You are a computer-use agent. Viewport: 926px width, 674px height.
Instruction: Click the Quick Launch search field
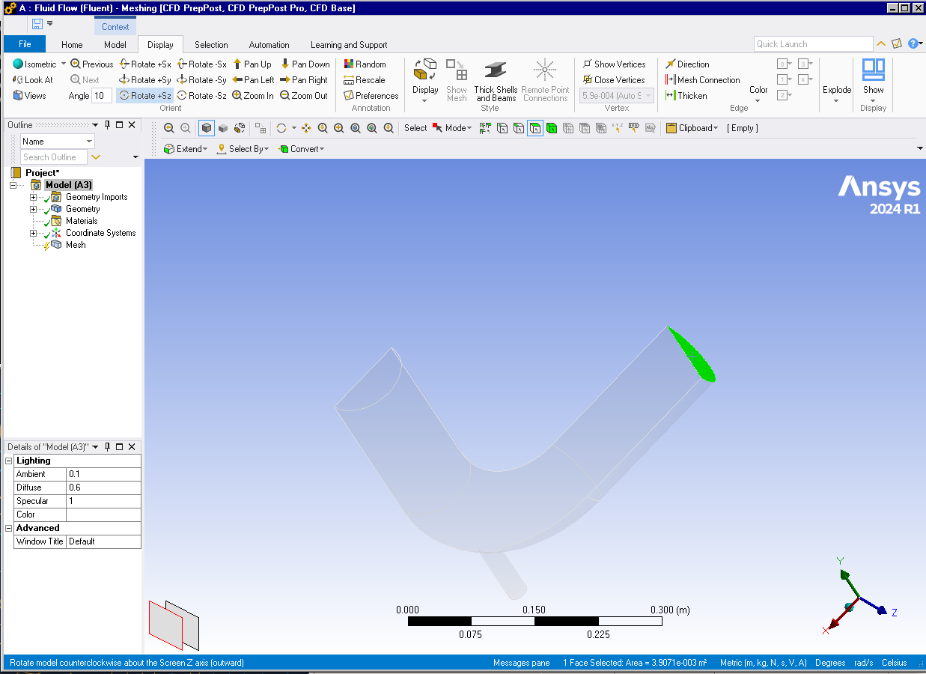(812, 44)
